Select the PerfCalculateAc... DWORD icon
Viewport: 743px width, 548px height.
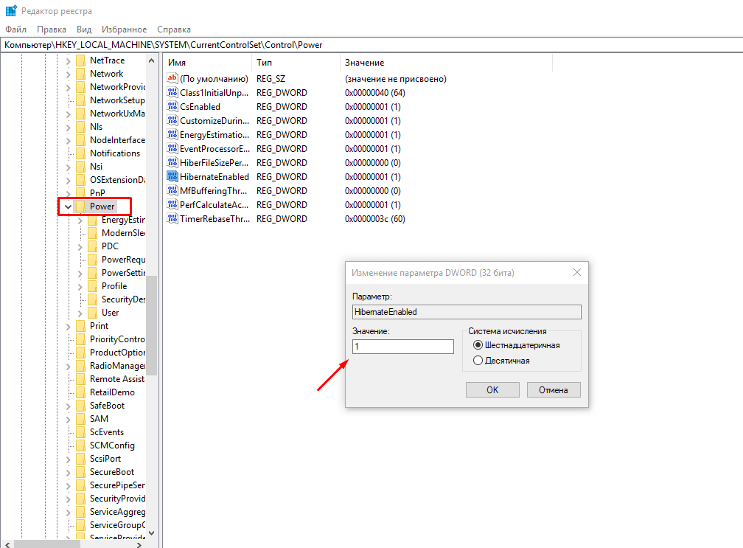point(172,205)
